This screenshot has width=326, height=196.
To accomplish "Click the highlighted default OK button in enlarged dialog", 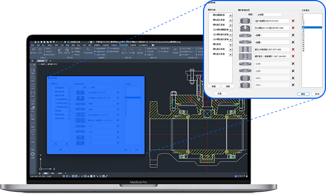I will pos(303,94).
